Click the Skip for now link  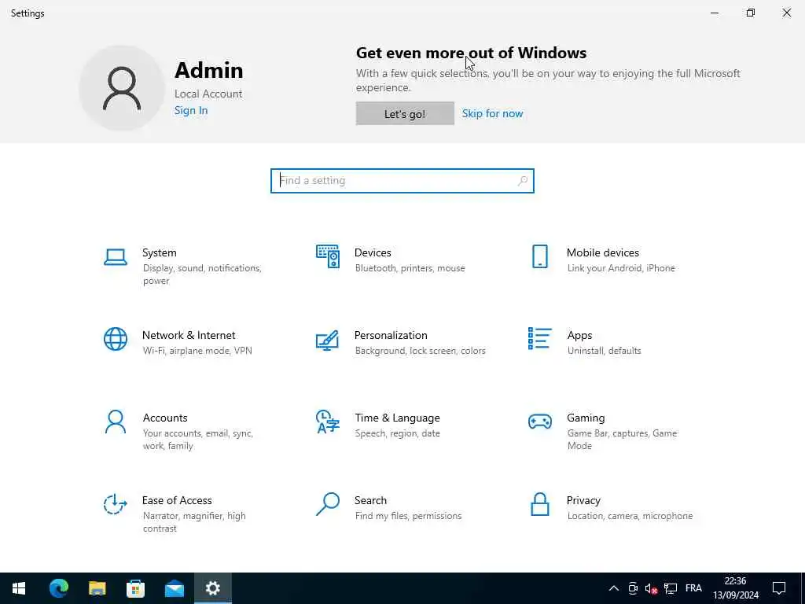(x=492, y=113)
